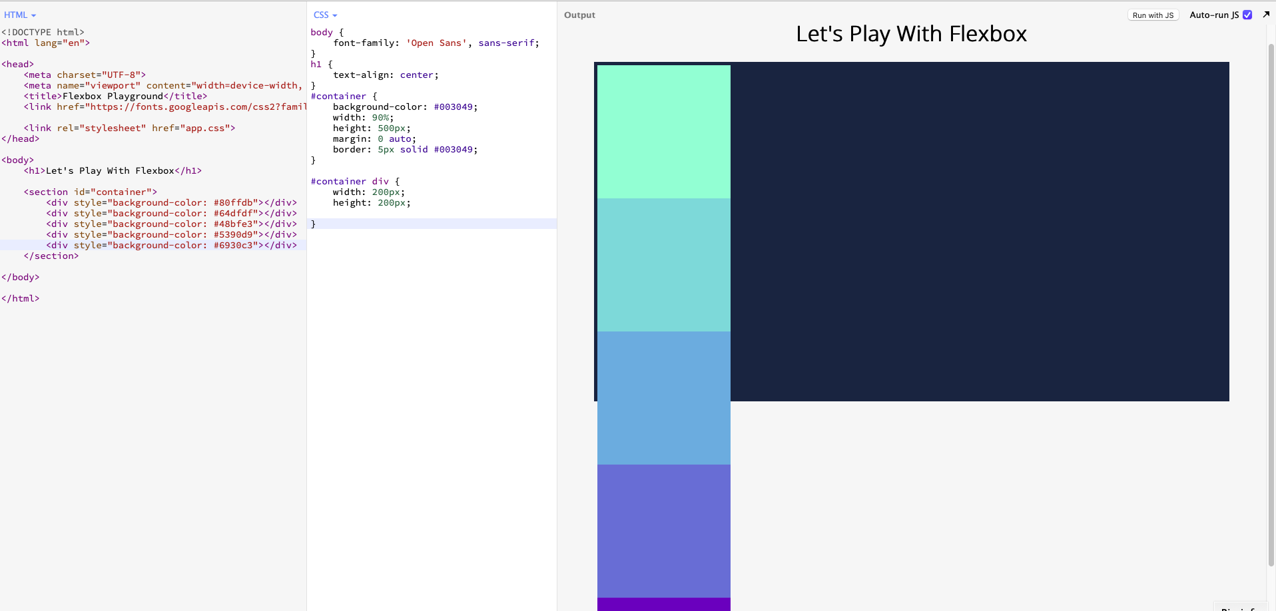The width and height of the screenshot is (1276, 611).
Task: Click the Run with JS button
Action: 1153,15
